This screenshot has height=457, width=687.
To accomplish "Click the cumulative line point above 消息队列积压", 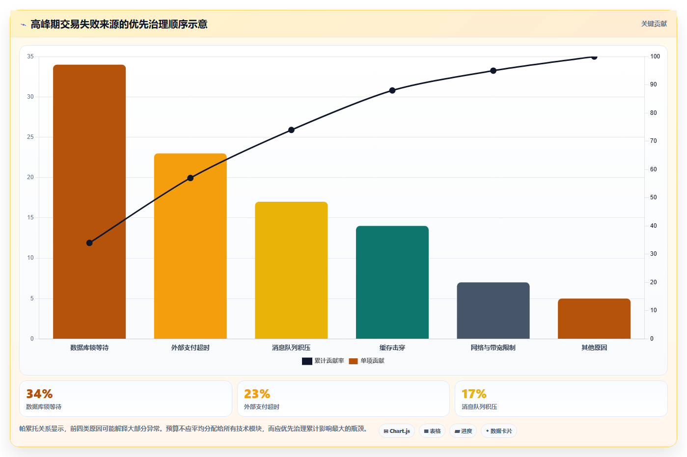I will click(x=291, y=130).
